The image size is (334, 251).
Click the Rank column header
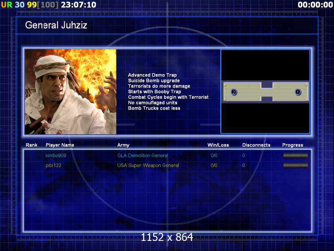pyautogui.click(x=32, y=145)
